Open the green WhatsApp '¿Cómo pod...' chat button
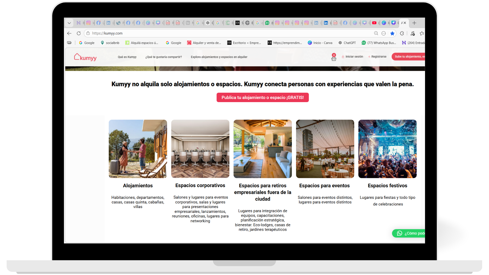This screenshot has width=489, height=275. point(409,233)
